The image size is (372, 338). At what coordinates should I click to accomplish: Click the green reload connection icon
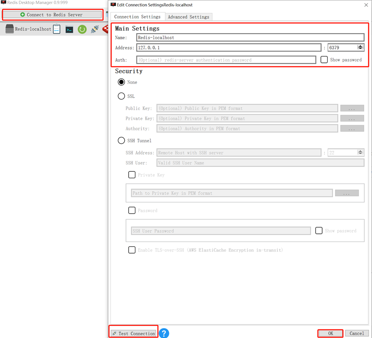(82, 29)
